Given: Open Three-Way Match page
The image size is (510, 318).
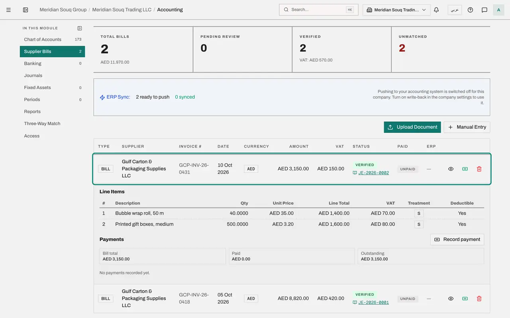Looking at the screenshot, I should [52, 124].
